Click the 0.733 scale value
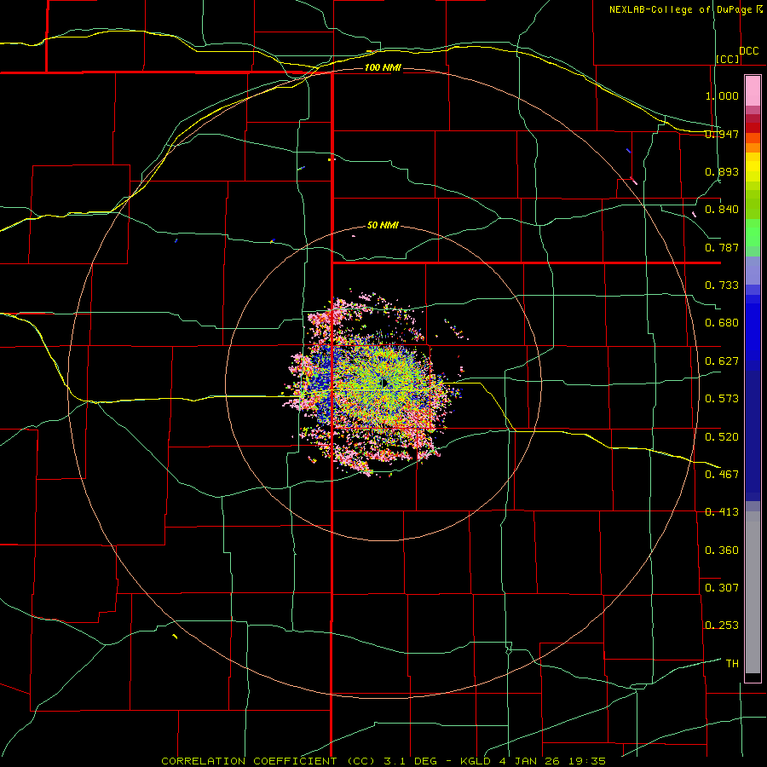 point(722,285)
